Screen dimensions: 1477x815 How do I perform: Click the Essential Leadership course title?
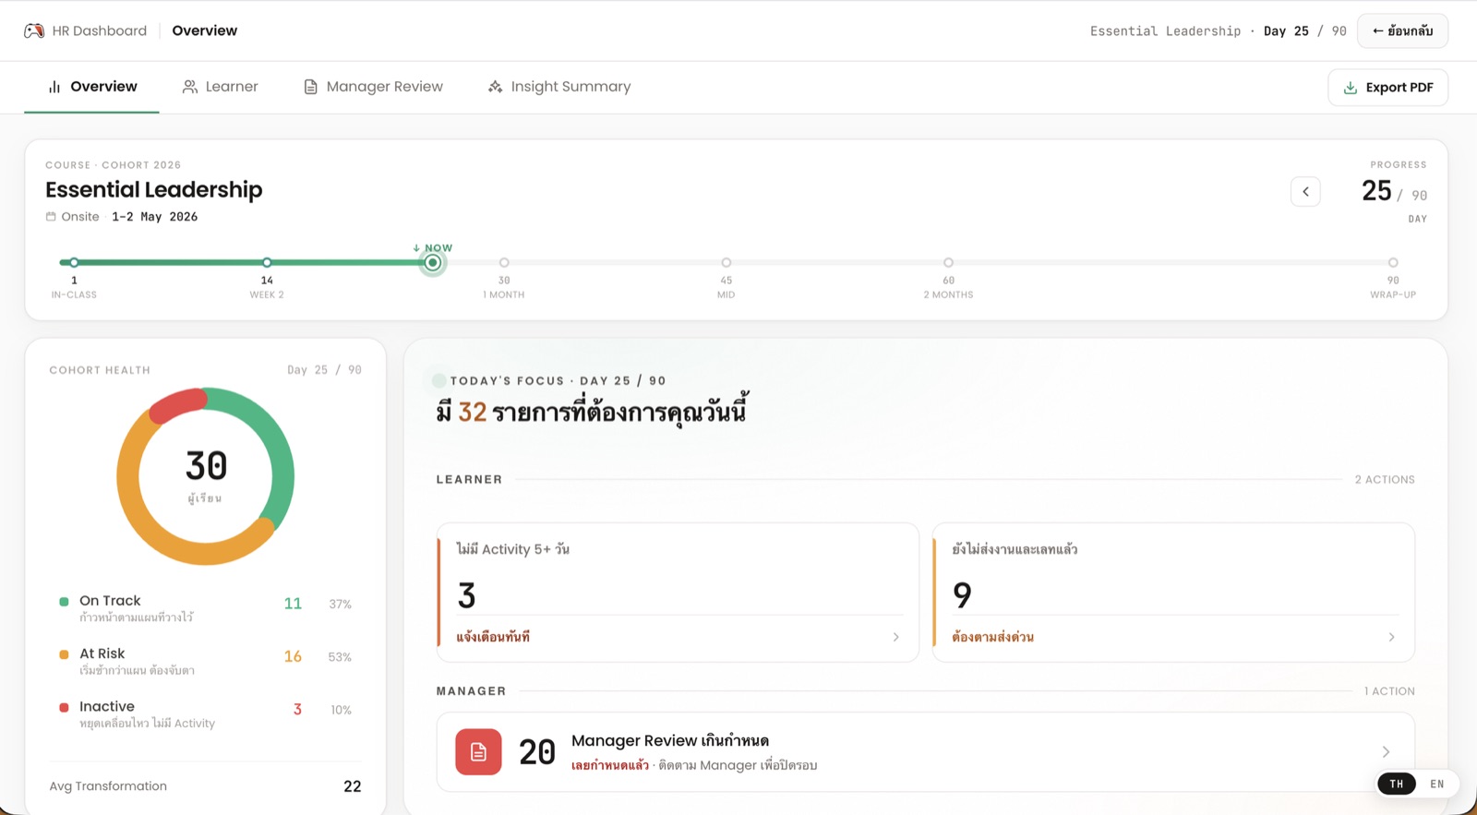click(154, 190)
